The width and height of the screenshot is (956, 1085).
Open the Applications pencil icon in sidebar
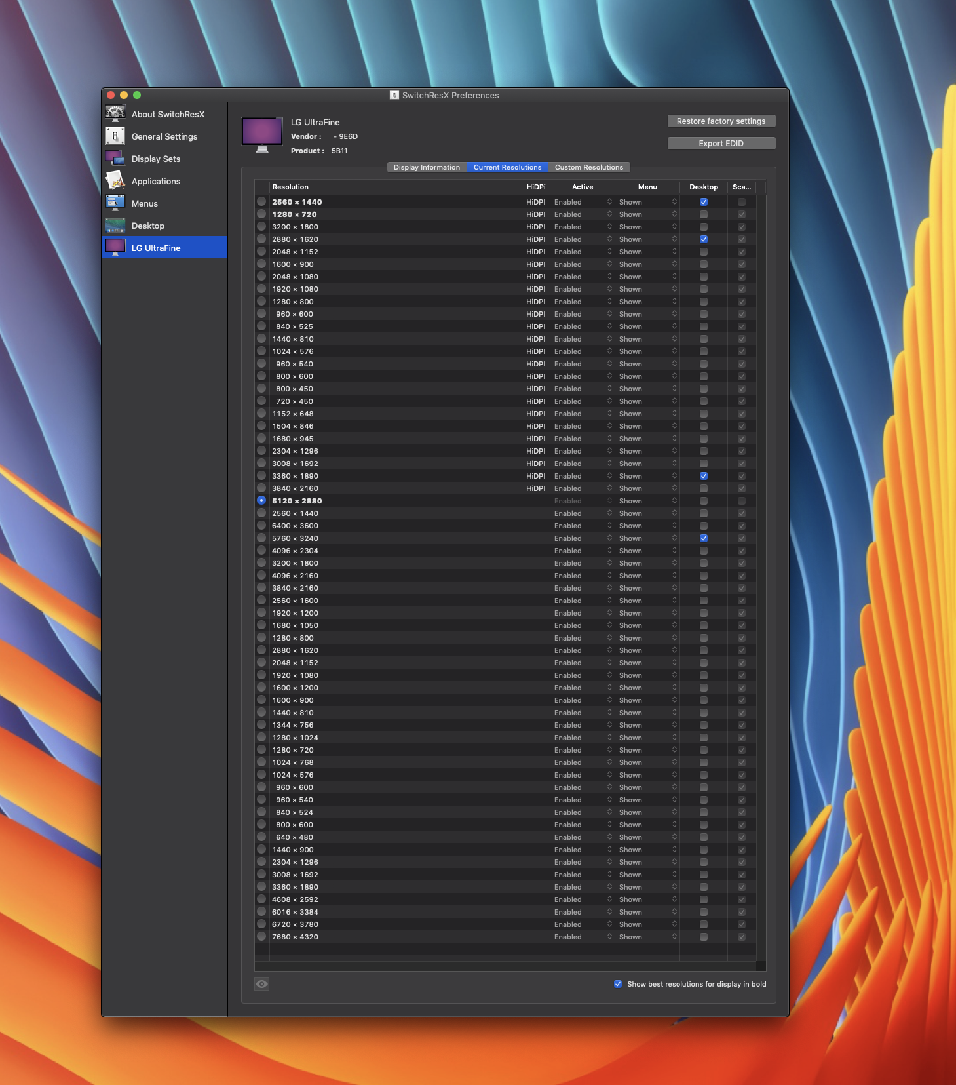click(115, 181)
